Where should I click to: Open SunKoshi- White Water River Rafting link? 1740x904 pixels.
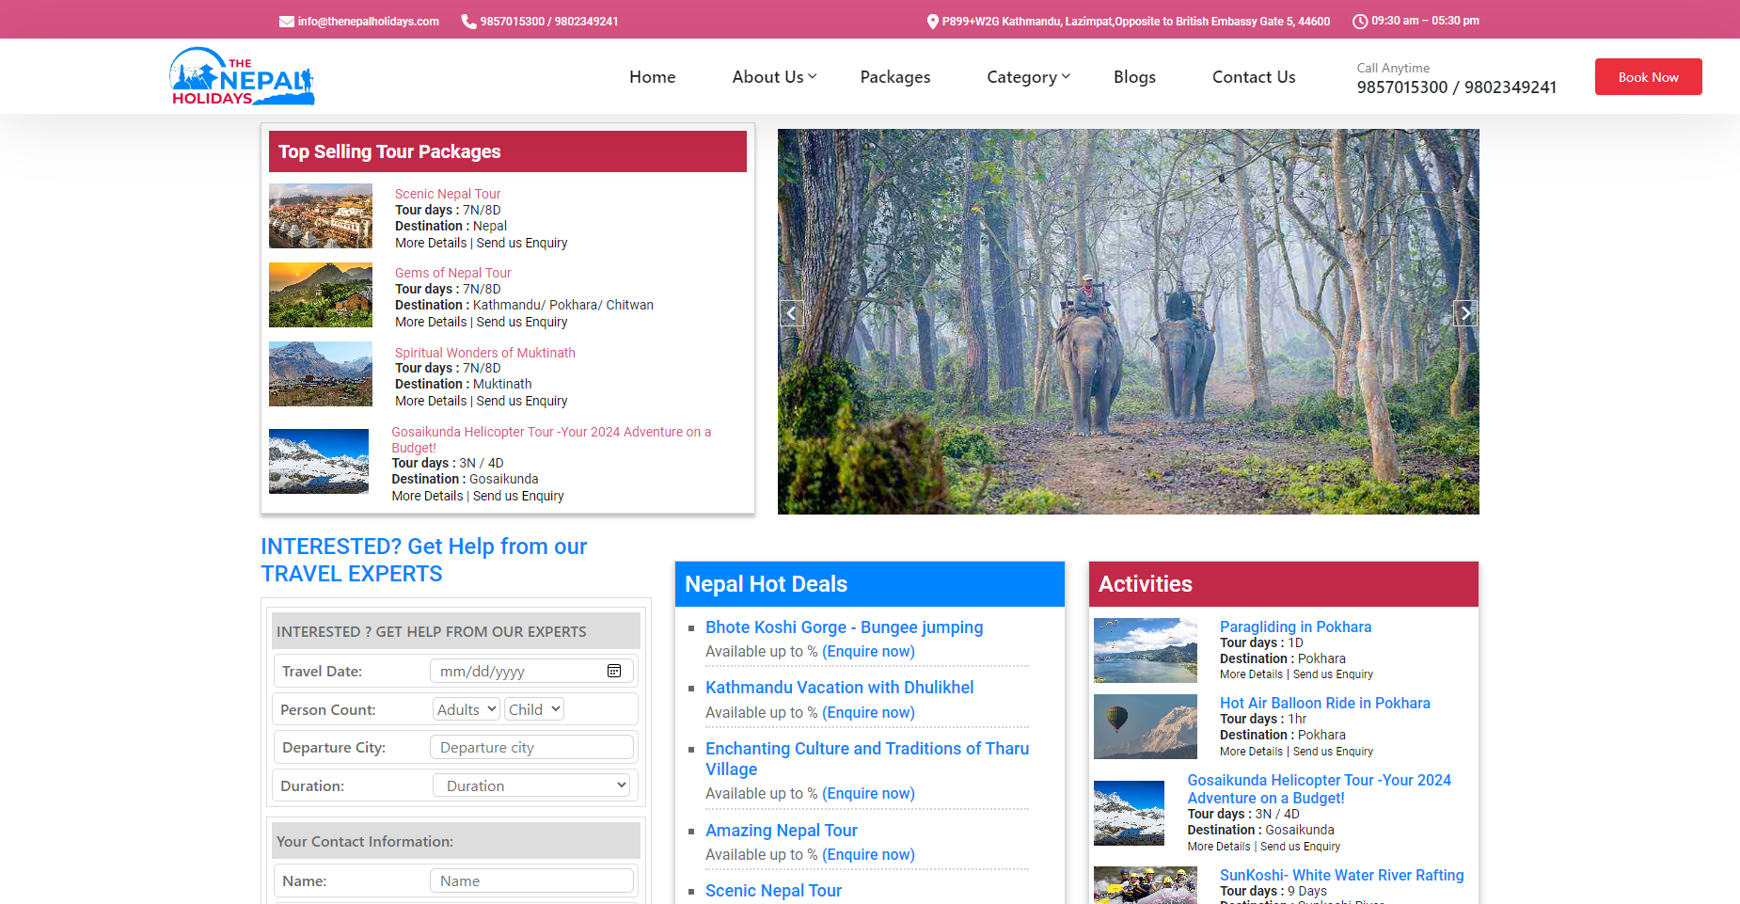1342,875
